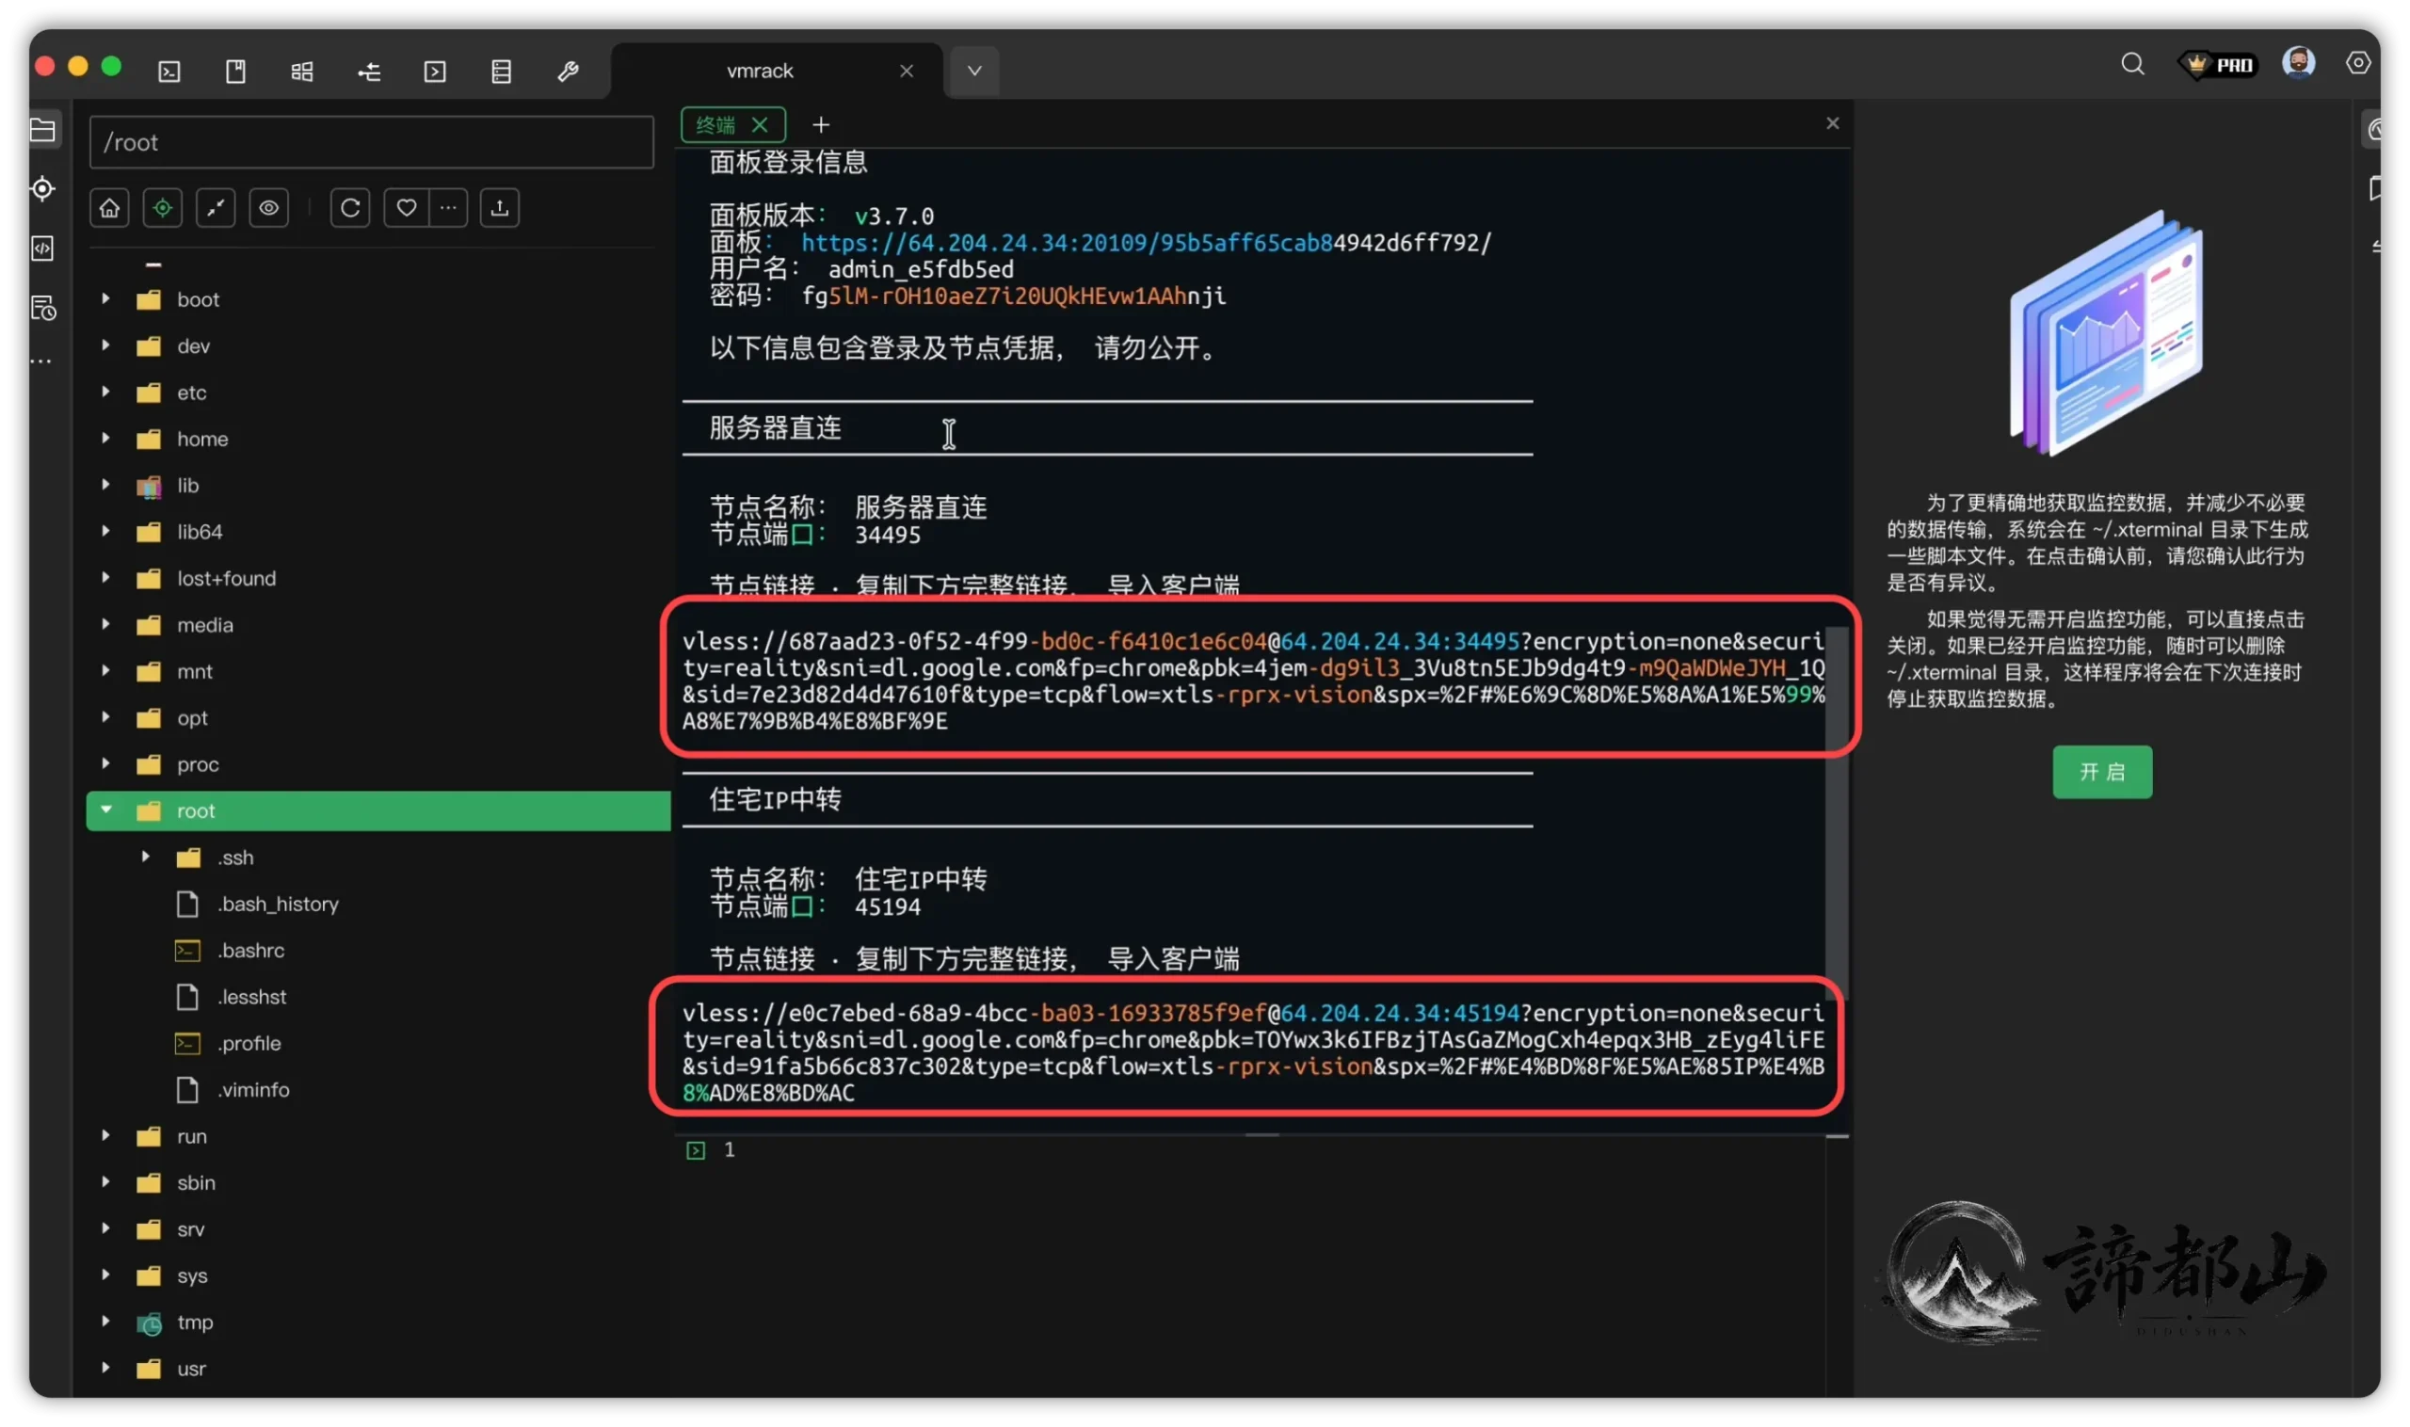
Task: Select the 终端 terminal tab
Action: [715, 125]
